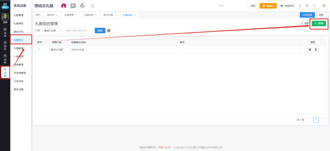Image resolution: width=330 pixels, height=151 pixels.
Task: Click the query content search input field
Action: (79, 31)
